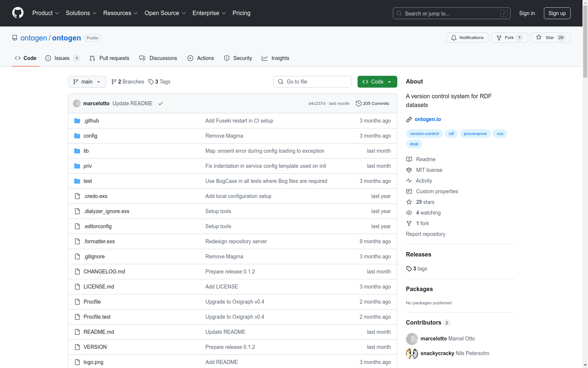Click the test folder icon
588x368 pixels.
click(x=77, y=181)
